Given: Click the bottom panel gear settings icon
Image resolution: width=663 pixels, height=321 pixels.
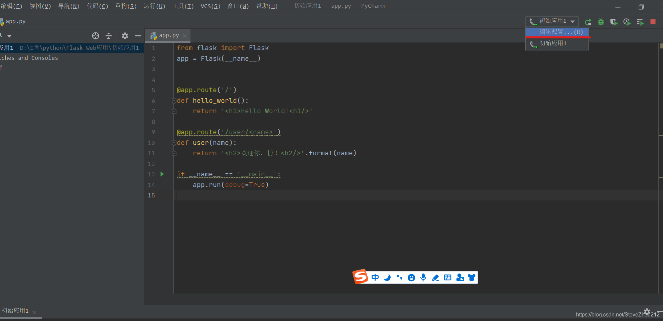Looking at the screenshot, I should (647, 311).
